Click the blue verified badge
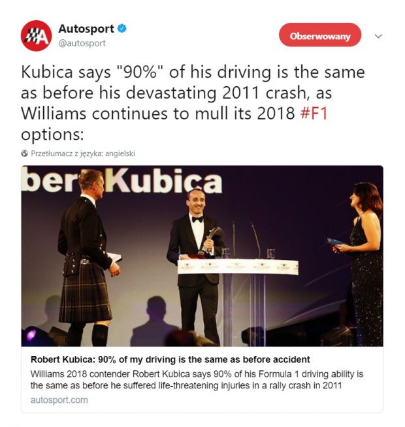The width and height of the screenshot is (405, 427). [x=121, y=29]
